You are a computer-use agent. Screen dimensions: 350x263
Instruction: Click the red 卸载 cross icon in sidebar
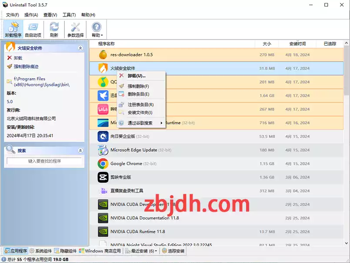point(9,58)
